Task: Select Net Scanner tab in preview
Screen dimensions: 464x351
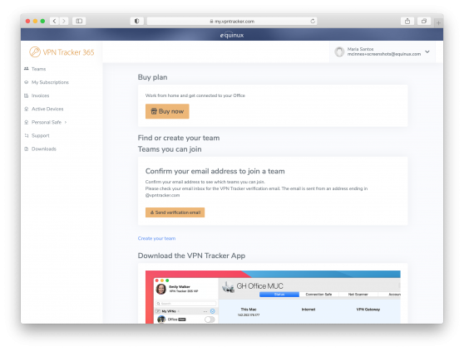Action: (358, 295)
